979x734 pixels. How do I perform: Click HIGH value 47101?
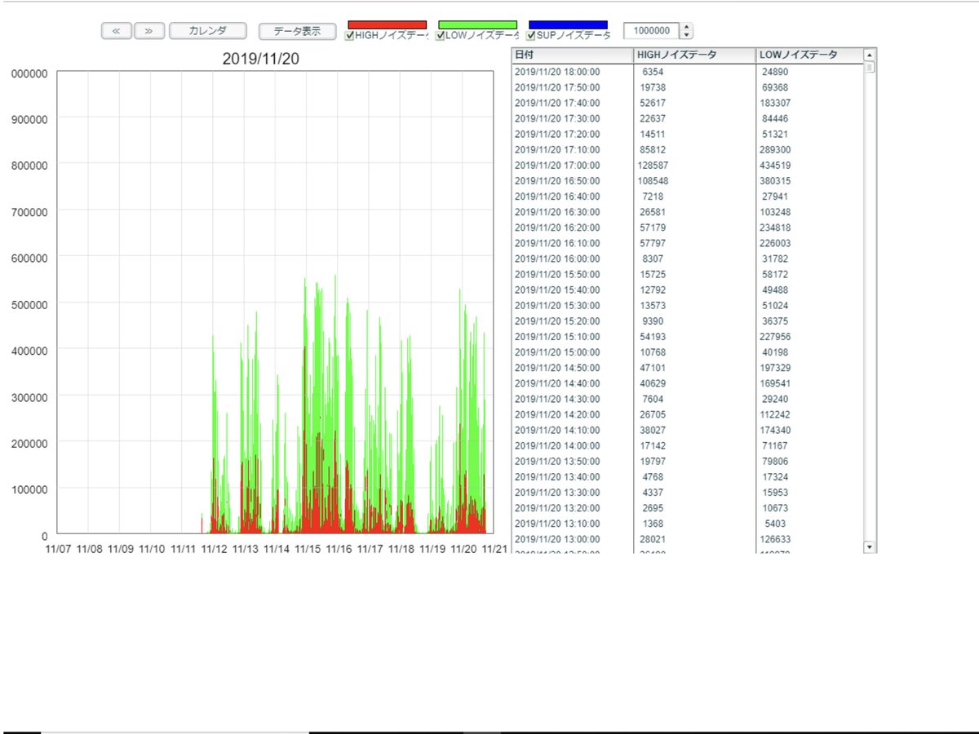653,368
